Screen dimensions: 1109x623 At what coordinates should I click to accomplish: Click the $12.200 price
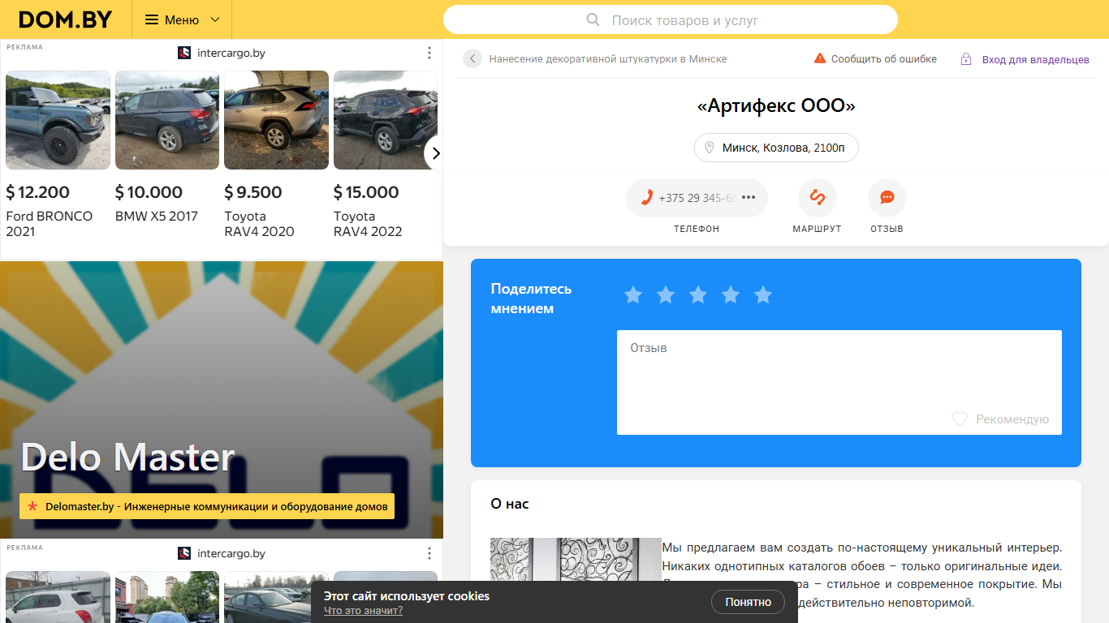38,192
